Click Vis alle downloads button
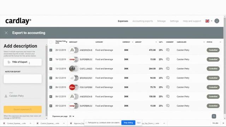Viewport: 226px width, 127px height. coord(215,123)
